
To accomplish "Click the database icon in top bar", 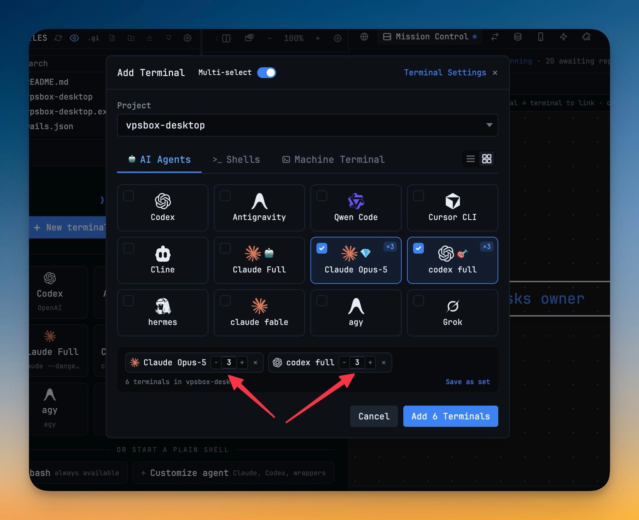I will pos(518,37).
